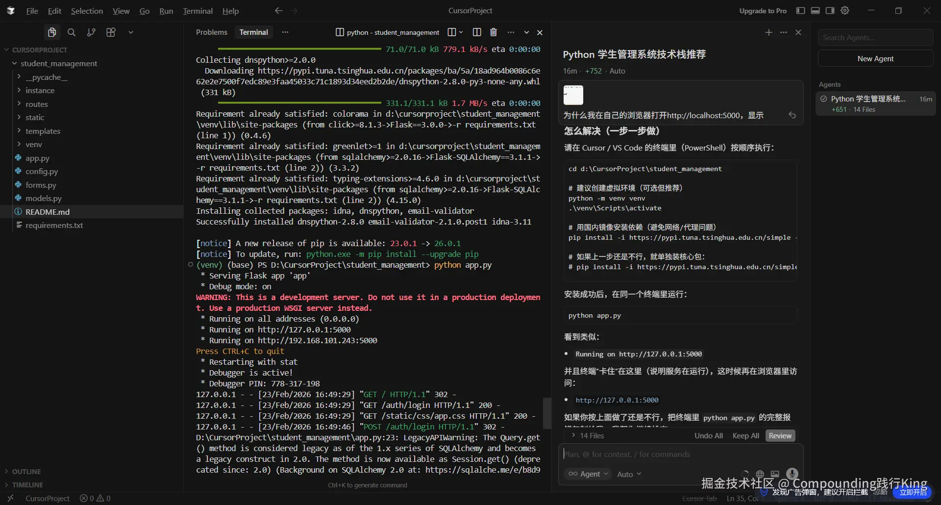Click the split icon left of the trash icon
Viewport: 941px width, 505px height.
[x=476, y=32]
